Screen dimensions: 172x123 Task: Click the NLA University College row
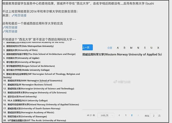26,101
